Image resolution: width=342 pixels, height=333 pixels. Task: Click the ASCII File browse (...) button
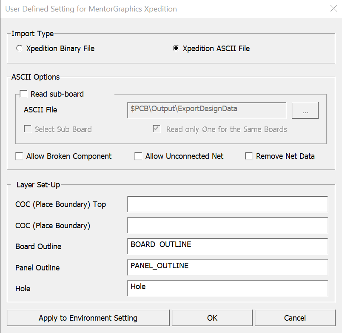(305, 110)
